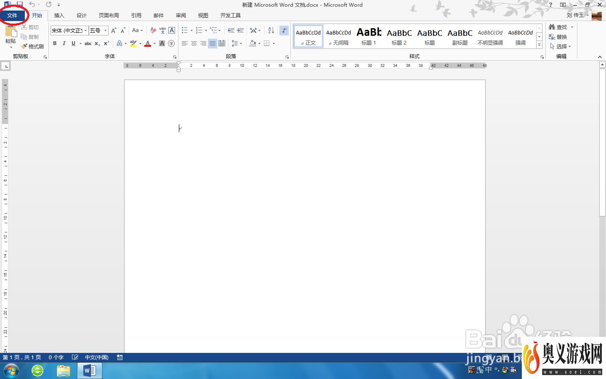Viewport: 606px width, 379px height.
Task: Toggle underline formatting
Action: [73, 43]
